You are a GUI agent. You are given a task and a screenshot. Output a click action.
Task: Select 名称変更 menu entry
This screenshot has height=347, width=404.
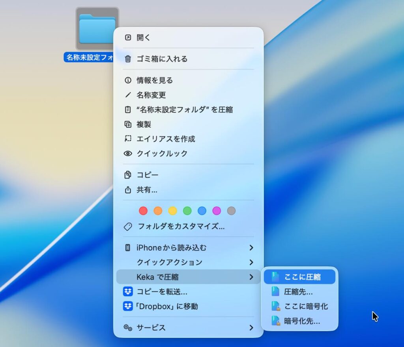[x=151, y=95]
